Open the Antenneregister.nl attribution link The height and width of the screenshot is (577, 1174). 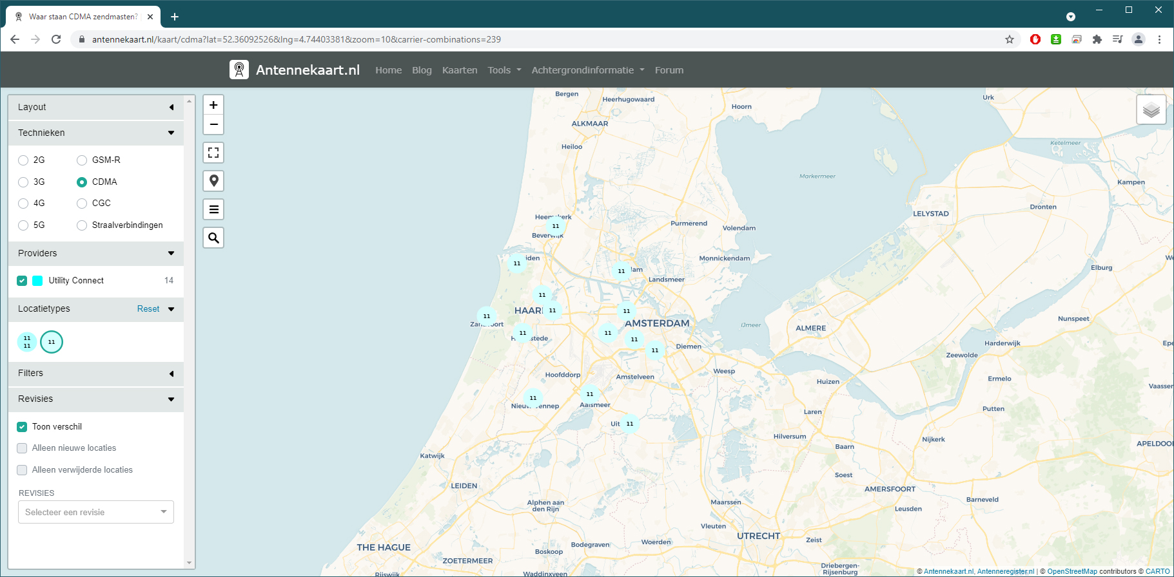tap(1006, 571)
